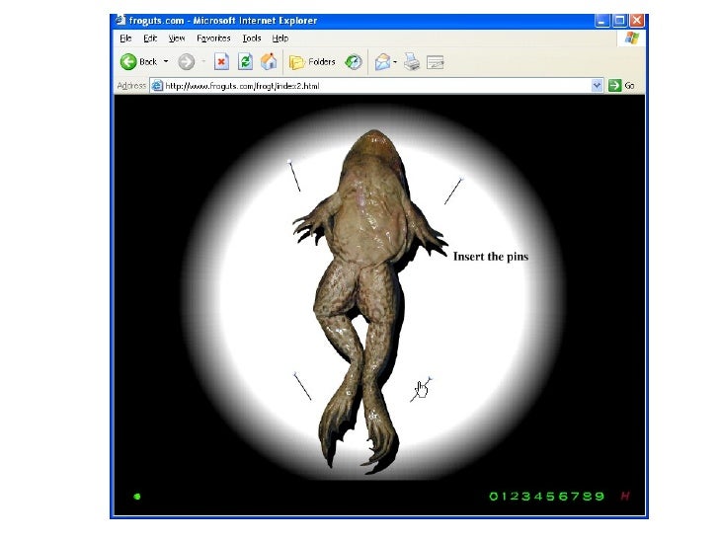Jump to step 5 in green number bar

(550, 497)
